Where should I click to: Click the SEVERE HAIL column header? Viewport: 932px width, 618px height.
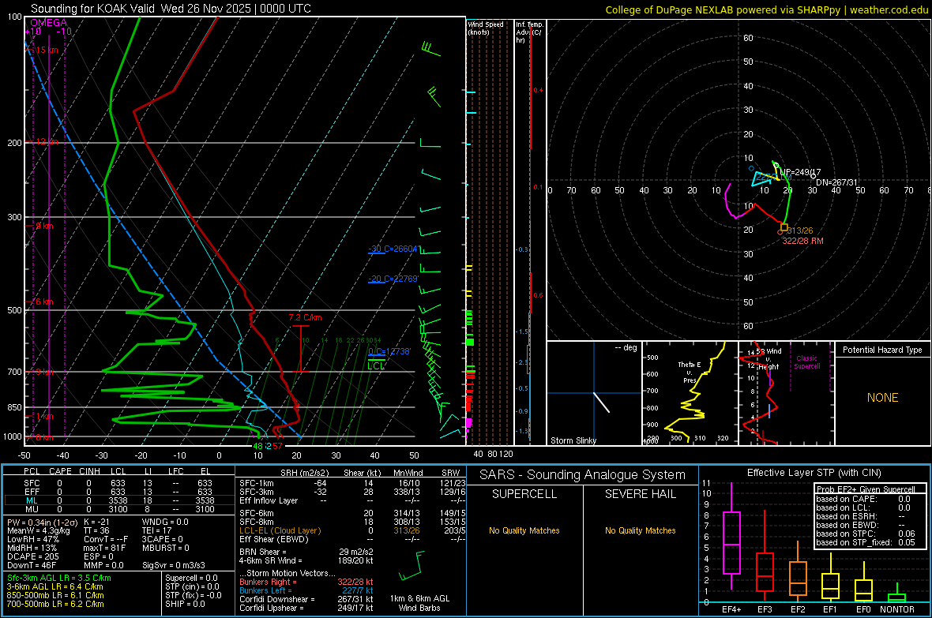pos(640,494)
